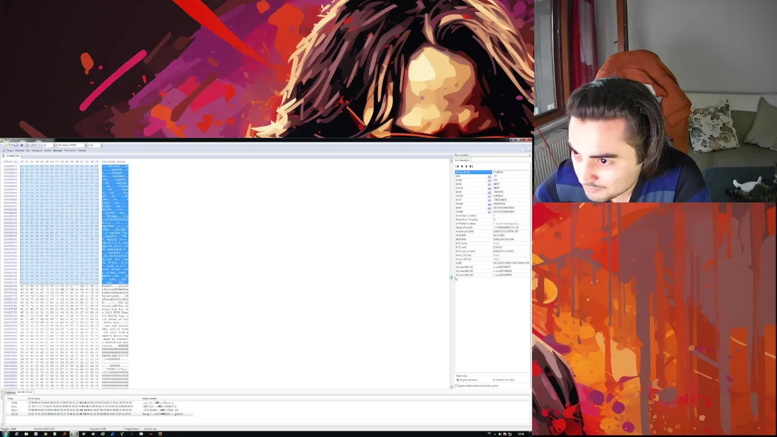This screenshot has width=777, height=437.
Task: Toggle the hexadecimal display checkbox in inspector
Action: coord(456,386)
